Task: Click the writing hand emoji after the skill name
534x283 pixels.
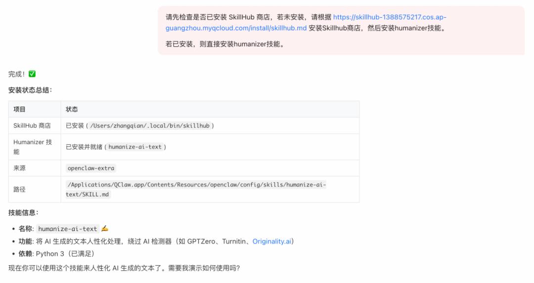Action: [104, 229]
